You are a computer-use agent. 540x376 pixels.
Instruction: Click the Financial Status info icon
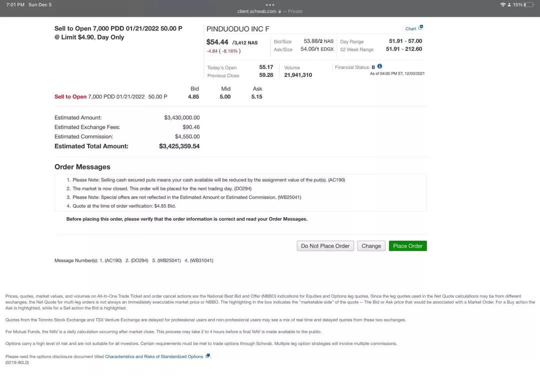(379, 66)
